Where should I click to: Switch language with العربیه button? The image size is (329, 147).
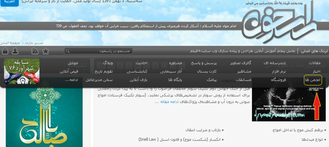pos(9,2)
